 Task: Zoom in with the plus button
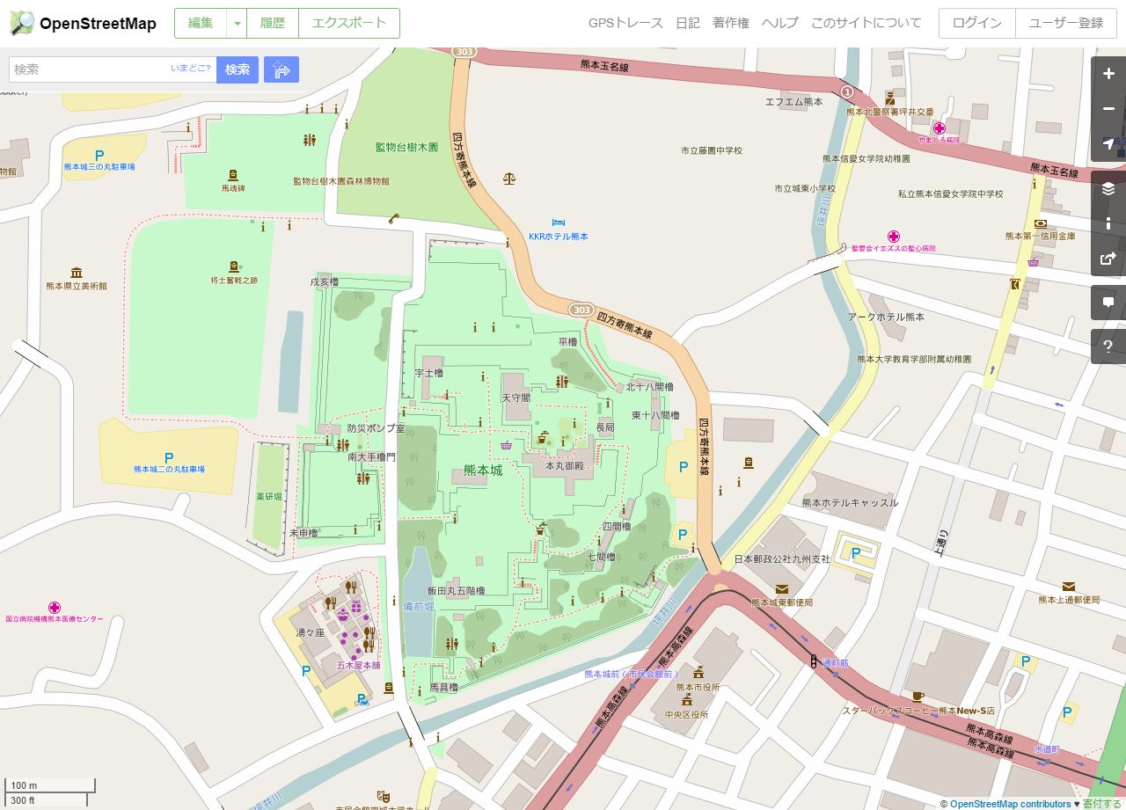click(x=1108, y=75)
